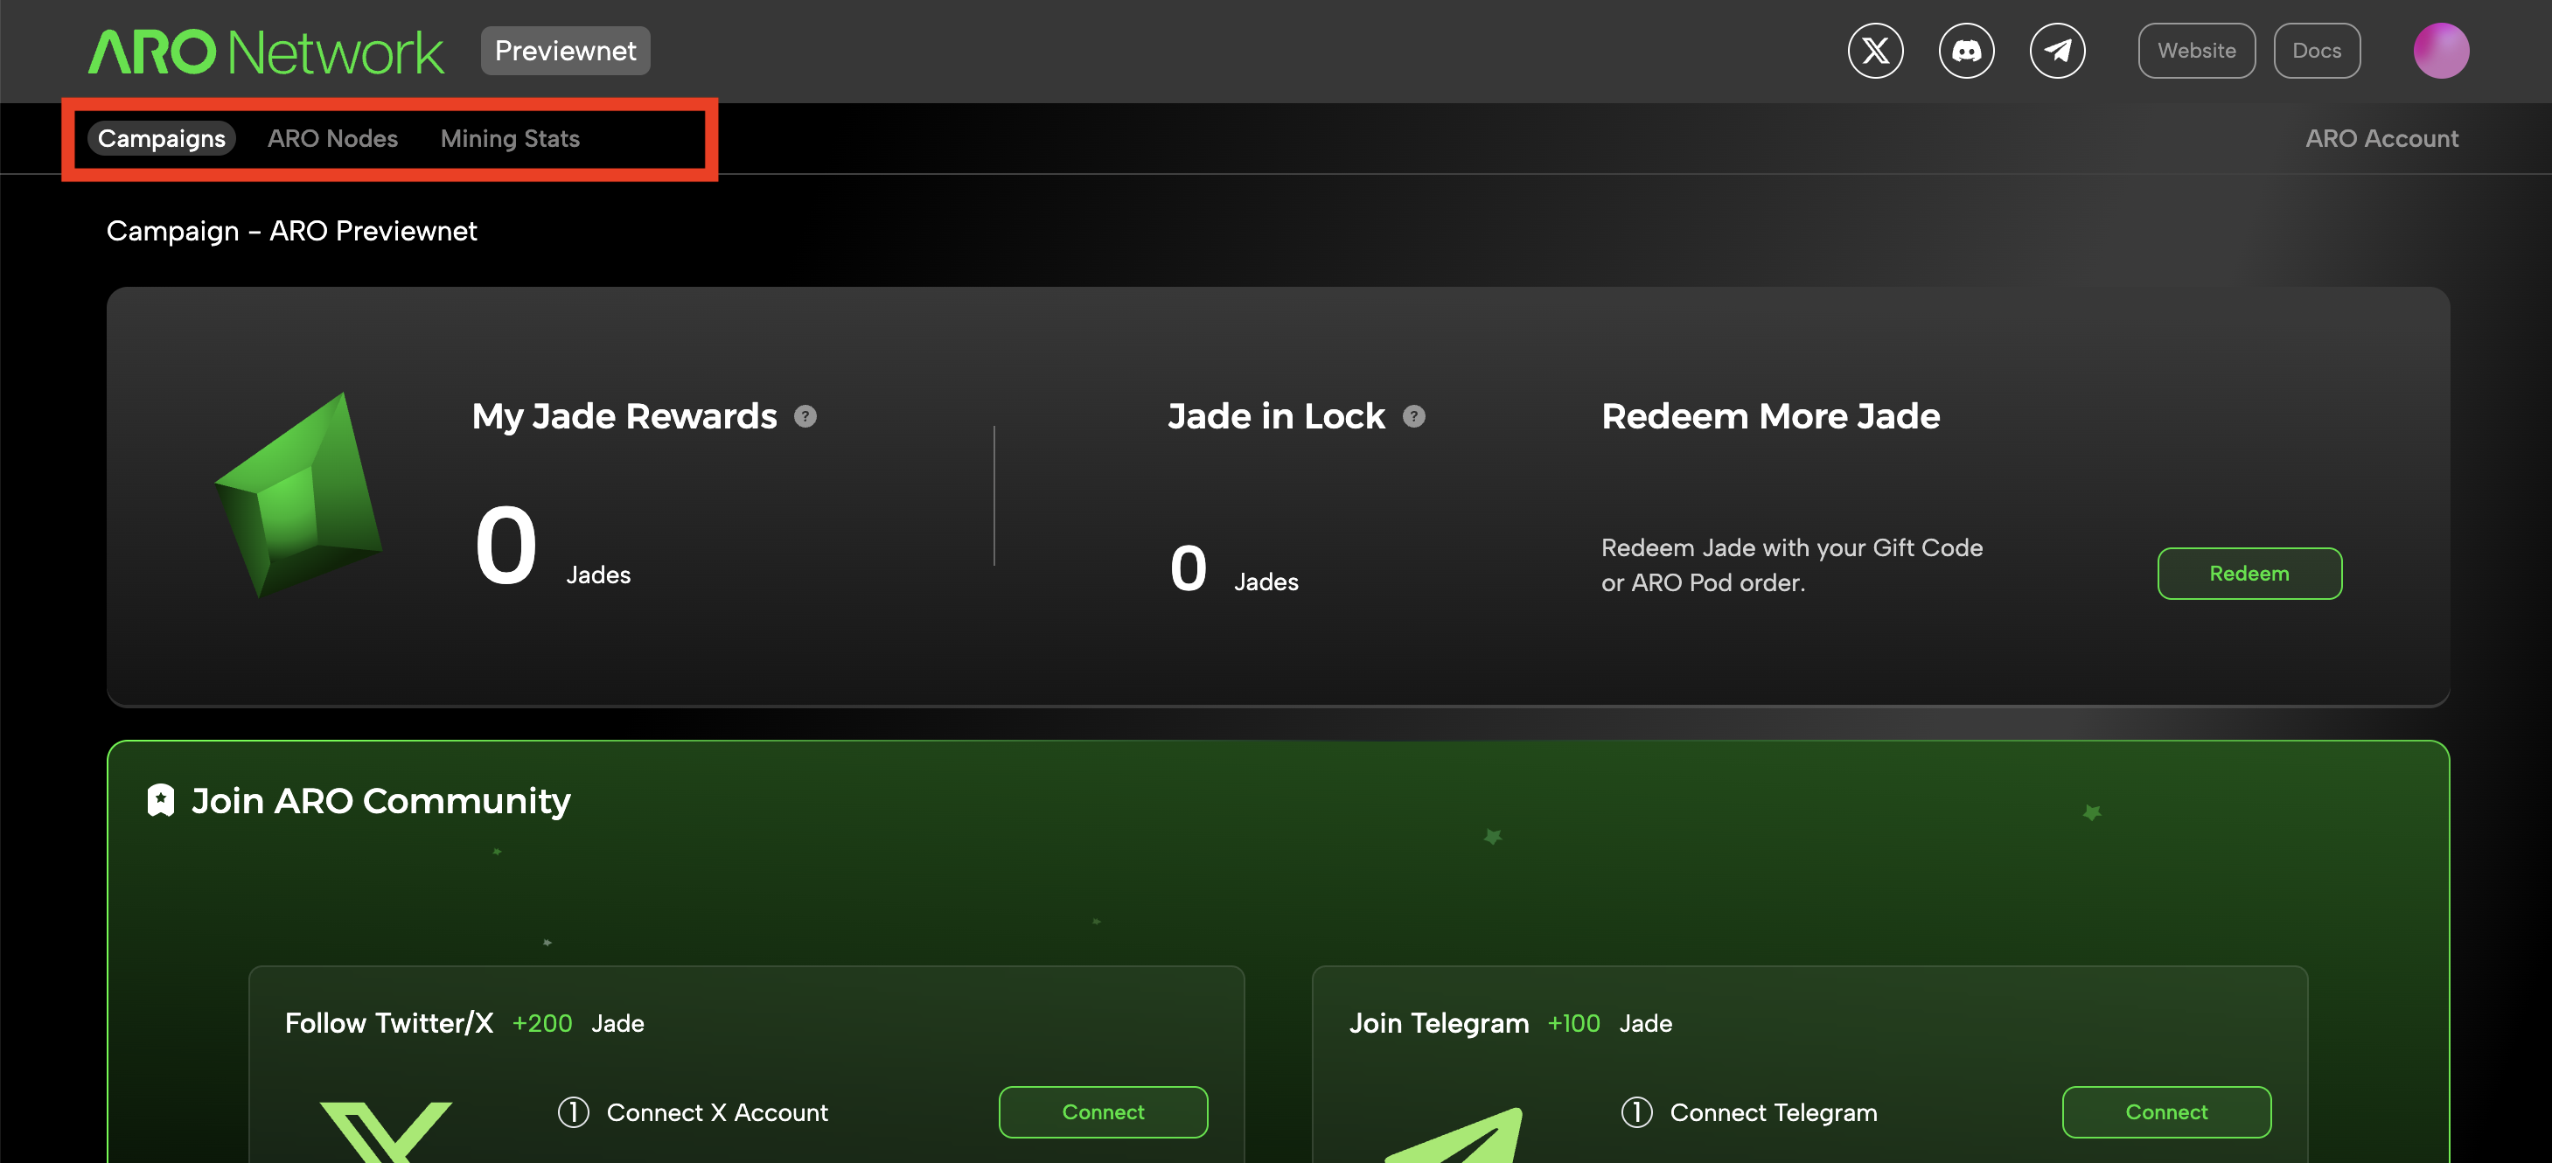2552x1163 pixels.
Task: Show help for Jade in Lock
Action: 1413,417
